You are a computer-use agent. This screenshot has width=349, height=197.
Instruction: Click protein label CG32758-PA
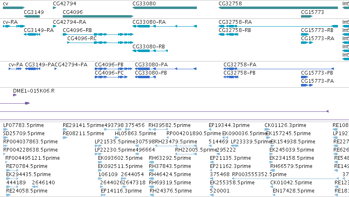click(240, 65)
